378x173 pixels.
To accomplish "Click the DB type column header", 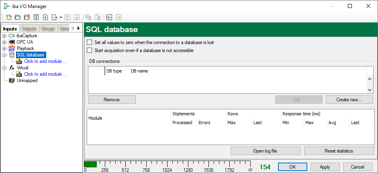I will pyautogui.click(x=117, y=71).
